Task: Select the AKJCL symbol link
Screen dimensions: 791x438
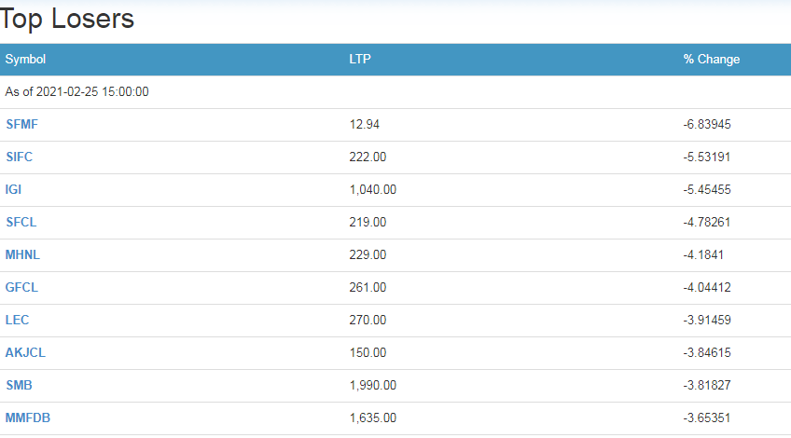Action: point(24,352)
